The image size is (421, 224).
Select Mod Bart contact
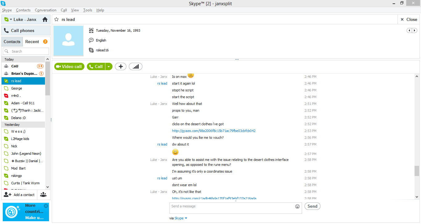23,168
